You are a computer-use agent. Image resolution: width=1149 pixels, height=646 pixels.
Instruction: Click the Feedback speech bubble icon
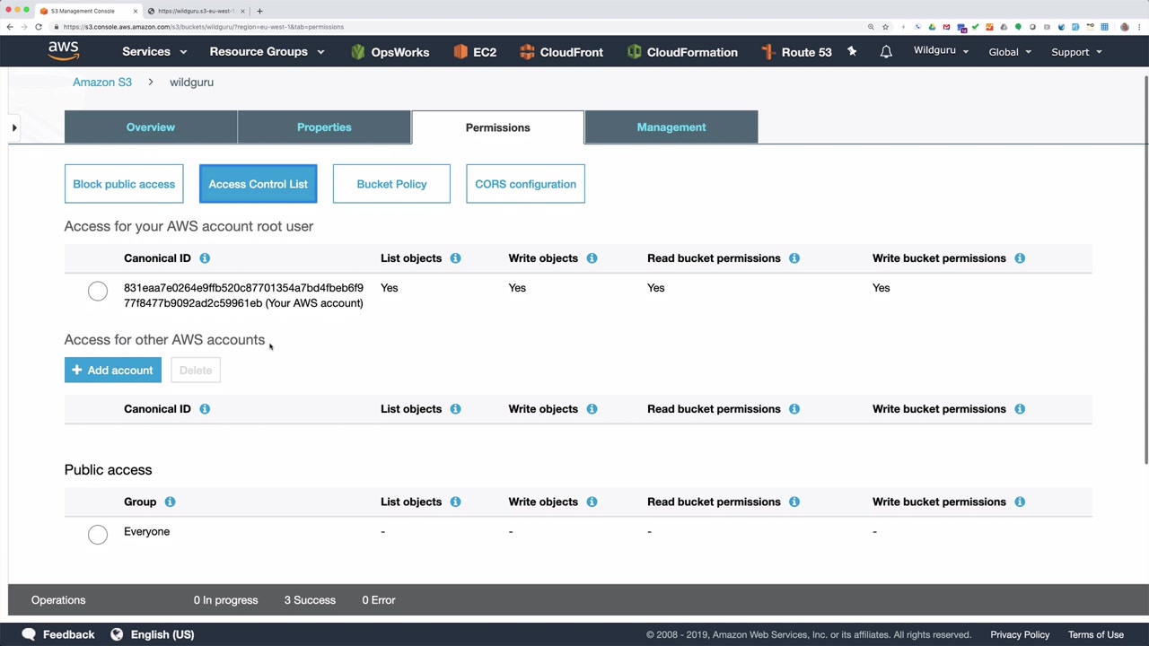coord(29,634)
